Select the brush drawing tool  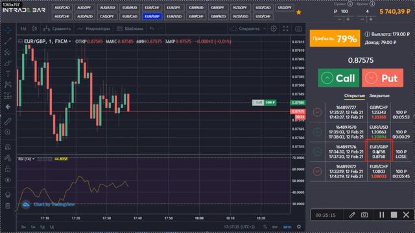click(x=8, y=63)
